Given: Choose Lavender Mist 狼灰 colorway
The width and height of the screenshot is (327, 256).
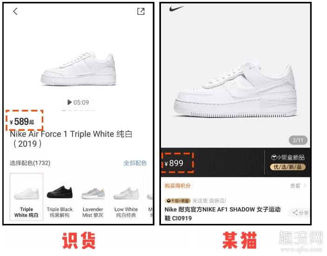Looking at the screenshot, I should pyautogui.click(x=93, y=197).
